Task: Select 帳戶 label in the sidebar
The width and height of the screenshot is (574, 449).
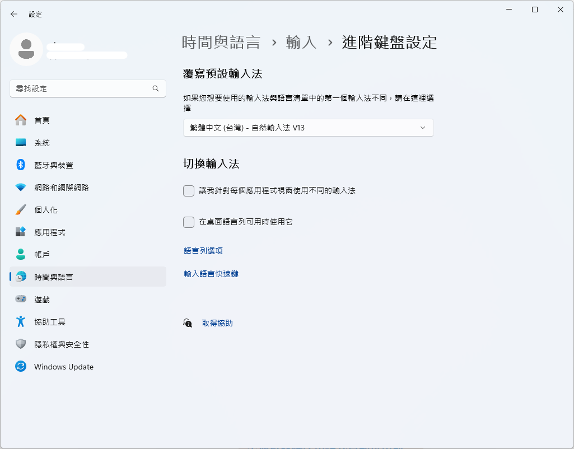Action: click(42, 255)
